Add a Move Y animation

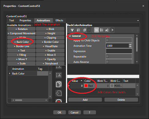click(x=21, y=59)
